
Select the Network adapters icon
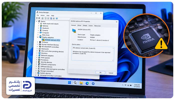pos(39,55)
